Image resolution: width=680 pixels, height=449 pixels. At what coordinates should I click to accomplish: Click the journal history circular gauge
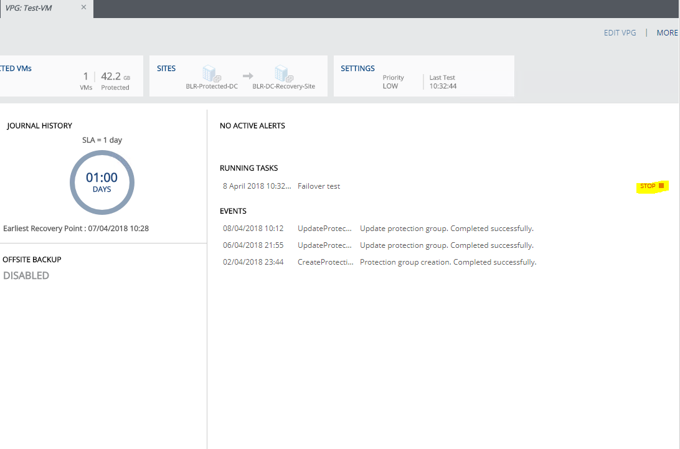(102, 182)
